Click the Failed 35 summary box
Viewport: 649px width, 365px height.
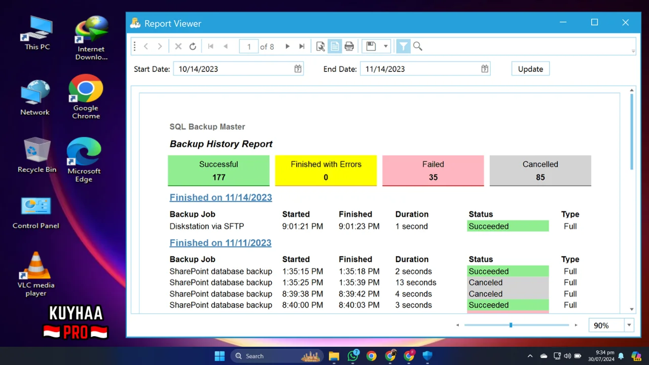pyautogui.click(x=433, y=171)
